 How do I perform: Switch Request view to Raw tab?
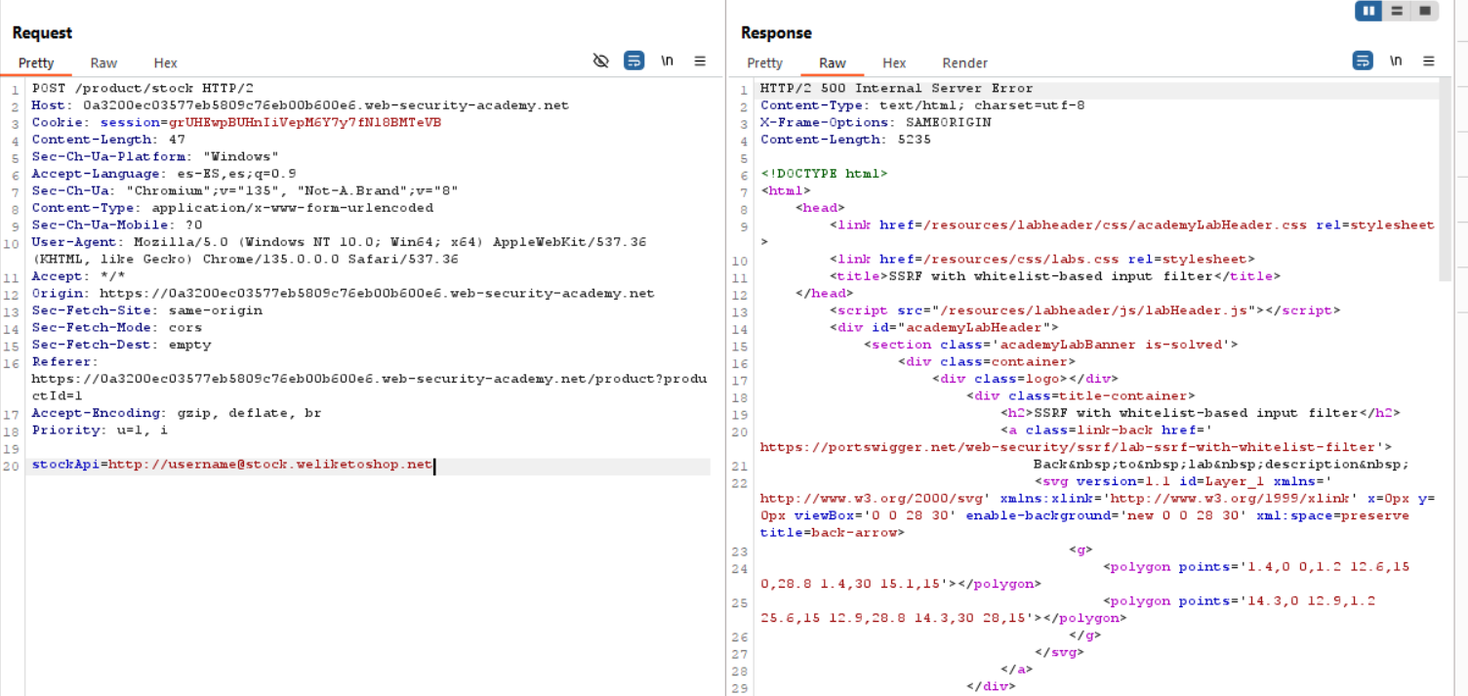coord(103,62)
